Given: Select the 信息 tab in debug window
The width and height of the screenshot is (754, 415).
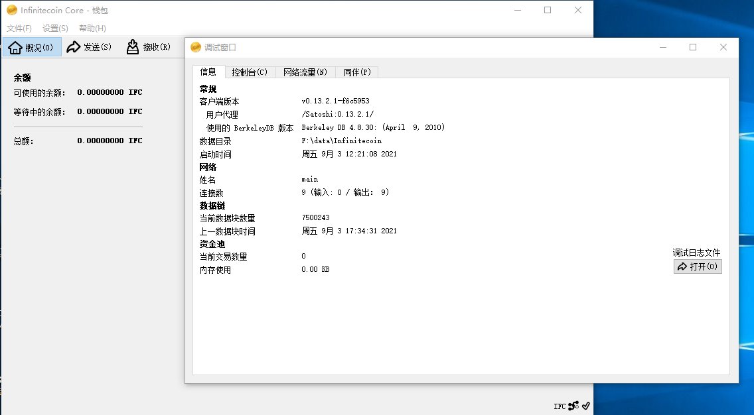Looking at the screenshot, I should pyautogui.click(x=208, y=72).
